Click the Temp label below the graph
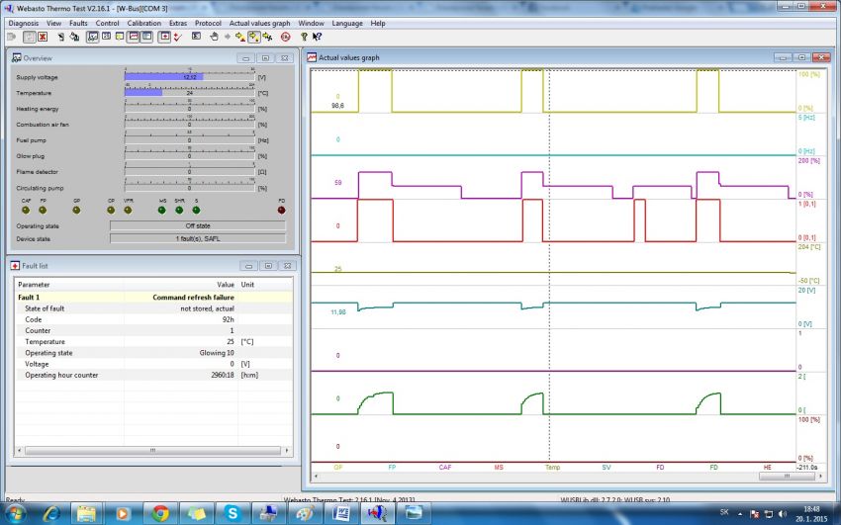841x525 pixels. [x=552, y=466]
